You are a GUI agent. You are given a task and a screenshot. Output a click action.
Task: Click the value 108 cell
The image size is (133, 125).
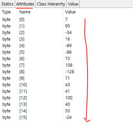click(x=69, y=65)
